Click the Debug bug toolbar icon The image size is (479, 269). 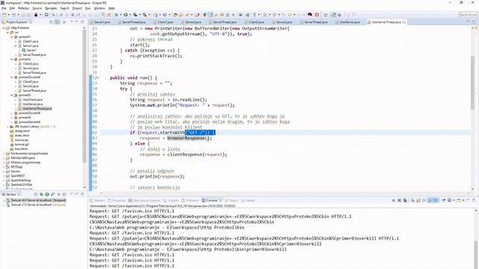[x=116, y=15]
